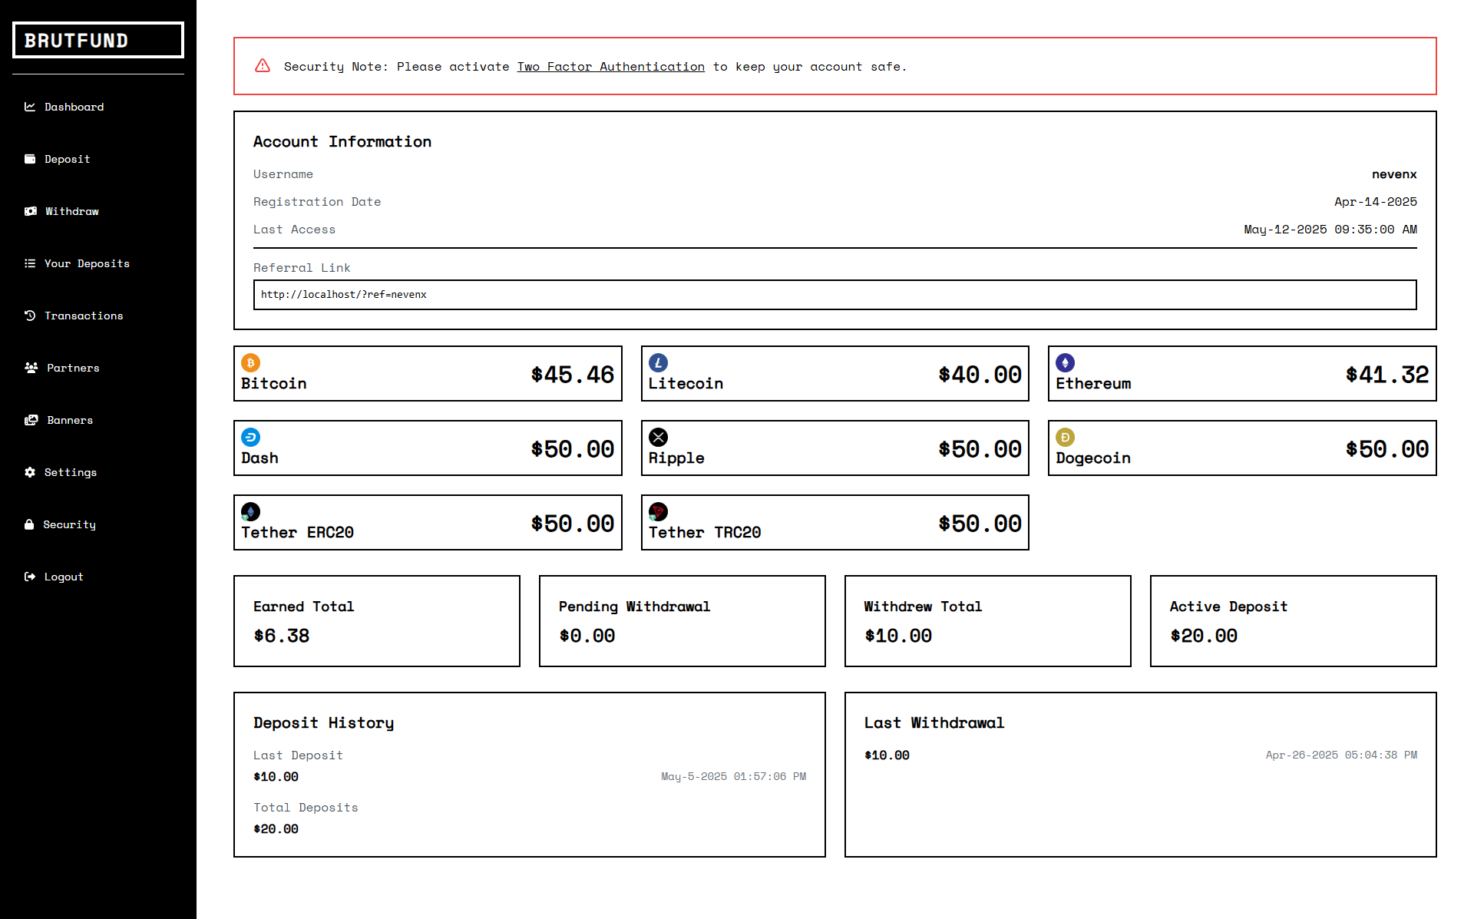Click the Last Deposit amount $10.00
This screenshot has width=1474, height=919.
(276, 777)
